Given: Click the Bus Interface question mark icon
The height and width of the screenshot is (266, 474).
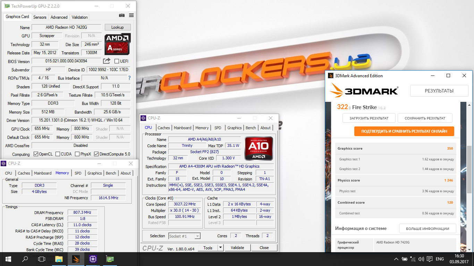Looking at the screenshot, I should coord(129,78).
